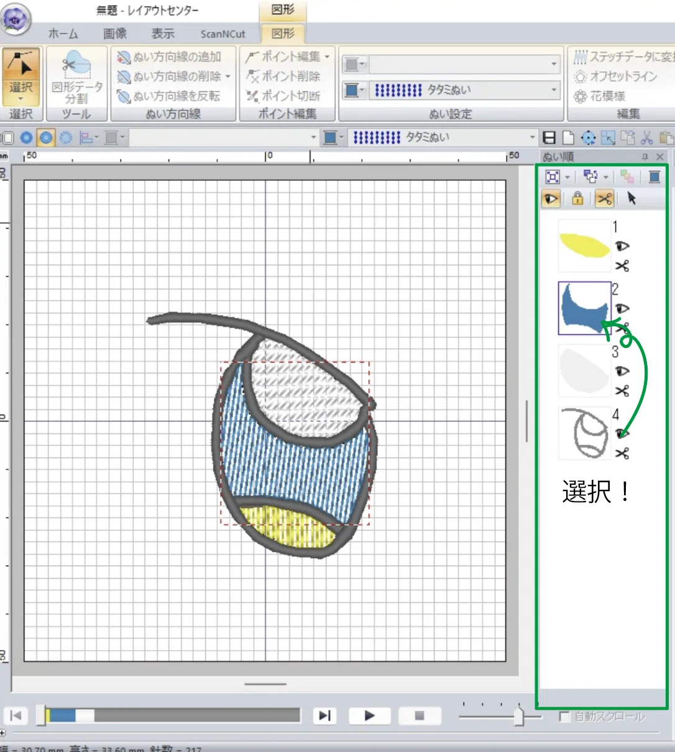Click the blue target crosshair toolbar icon
Viewport: 675px width, 752px height.
click(588, 137)
